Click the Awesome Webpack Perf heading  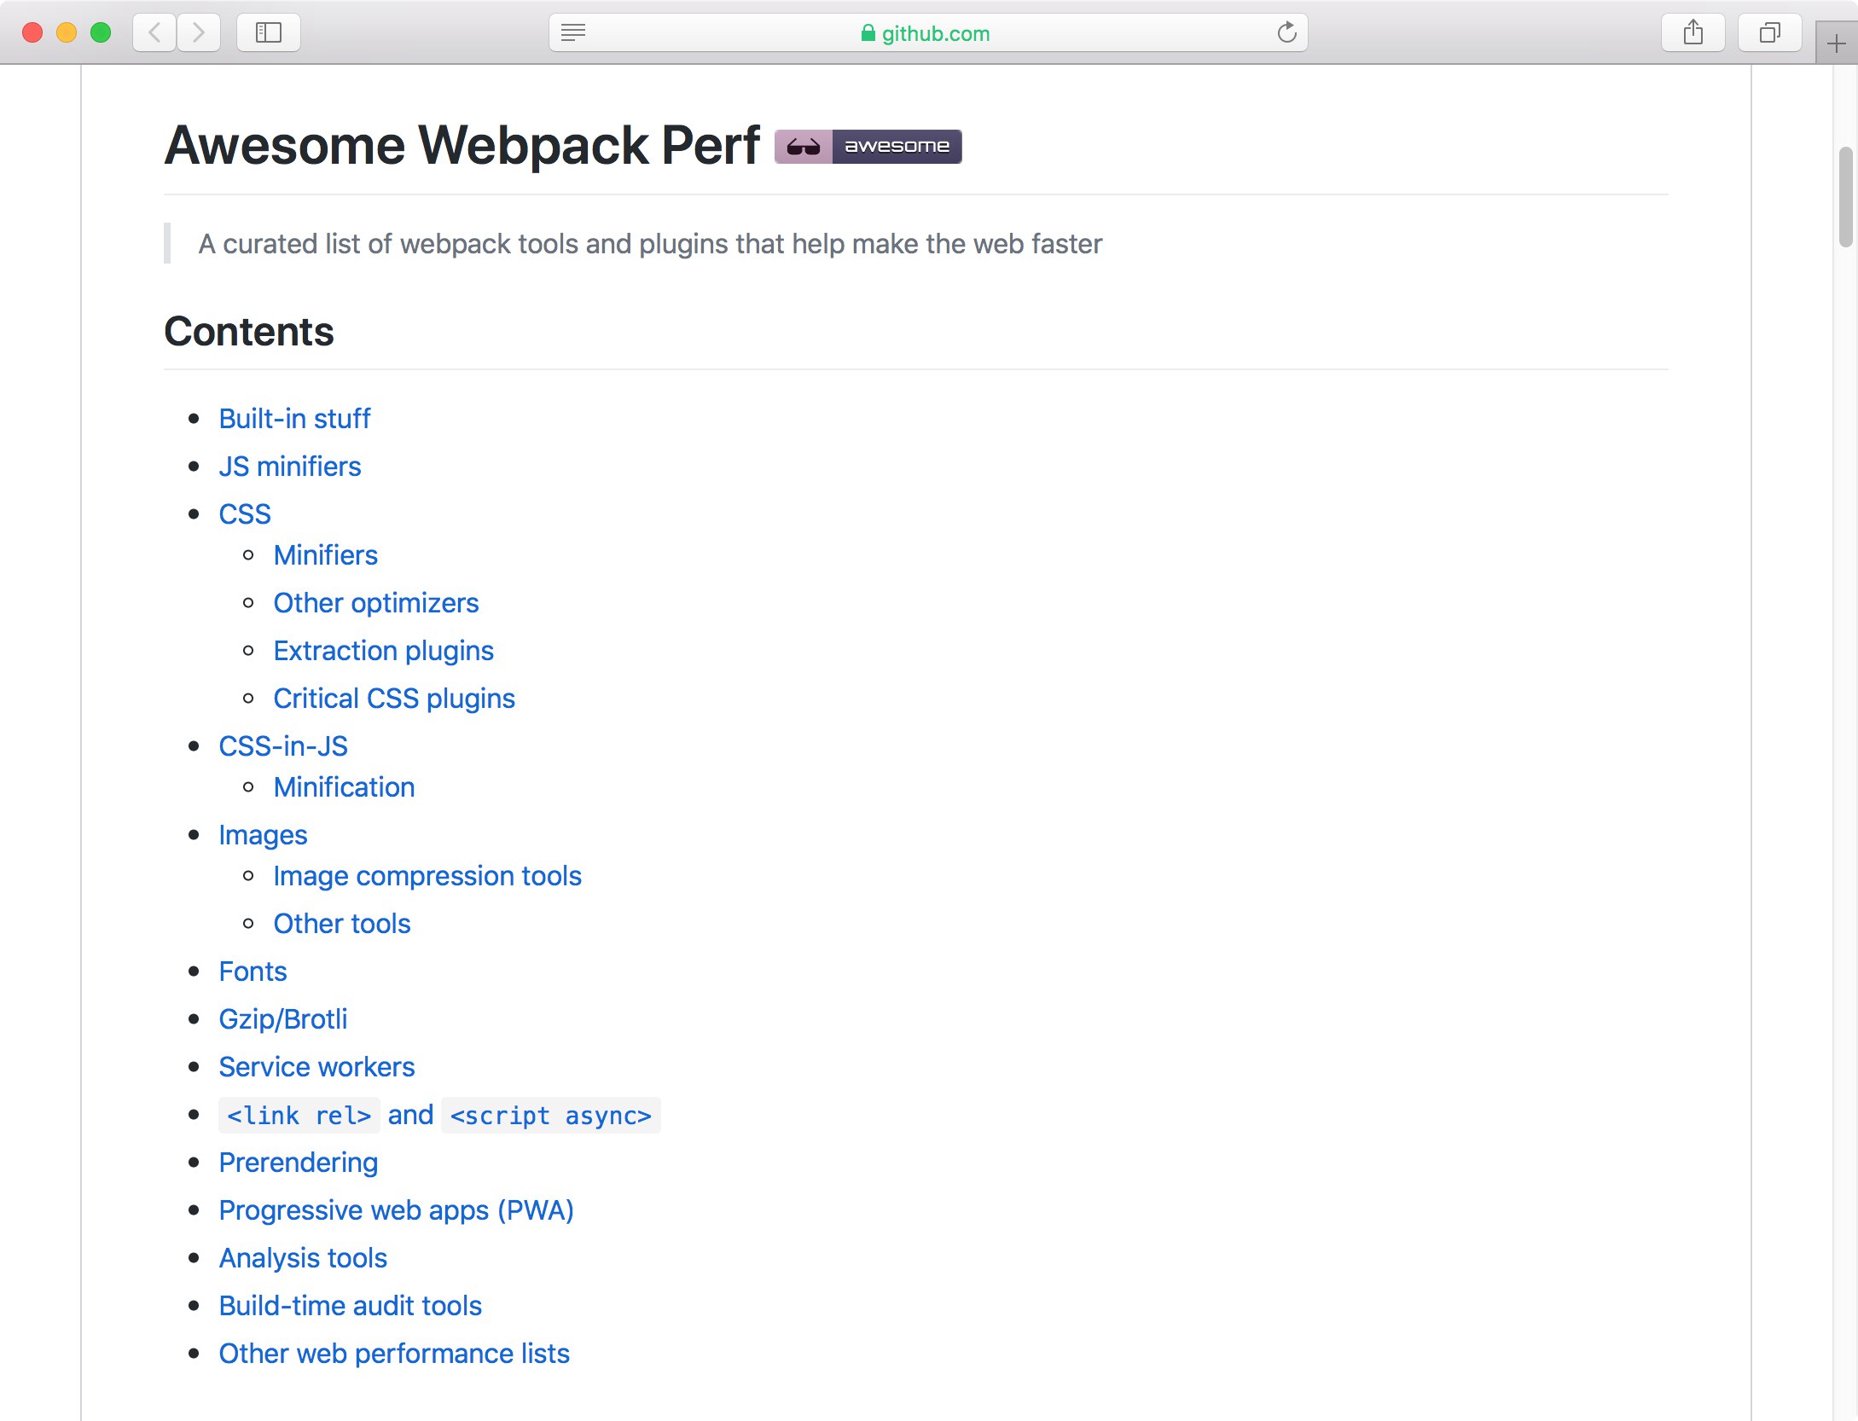[x=462, y=145]
